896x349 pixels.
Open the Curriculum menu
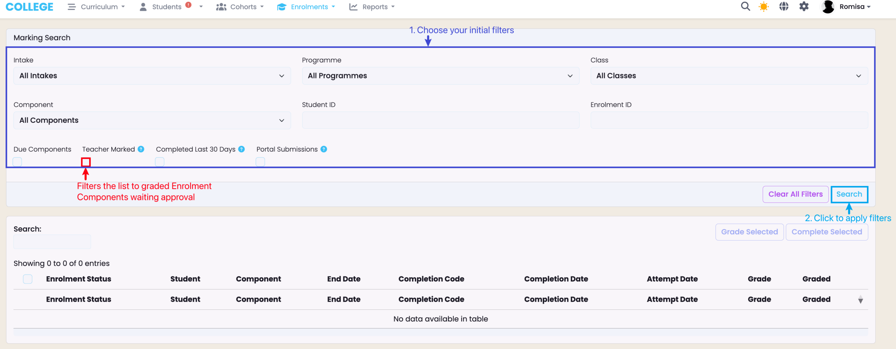tap(96, 7)
